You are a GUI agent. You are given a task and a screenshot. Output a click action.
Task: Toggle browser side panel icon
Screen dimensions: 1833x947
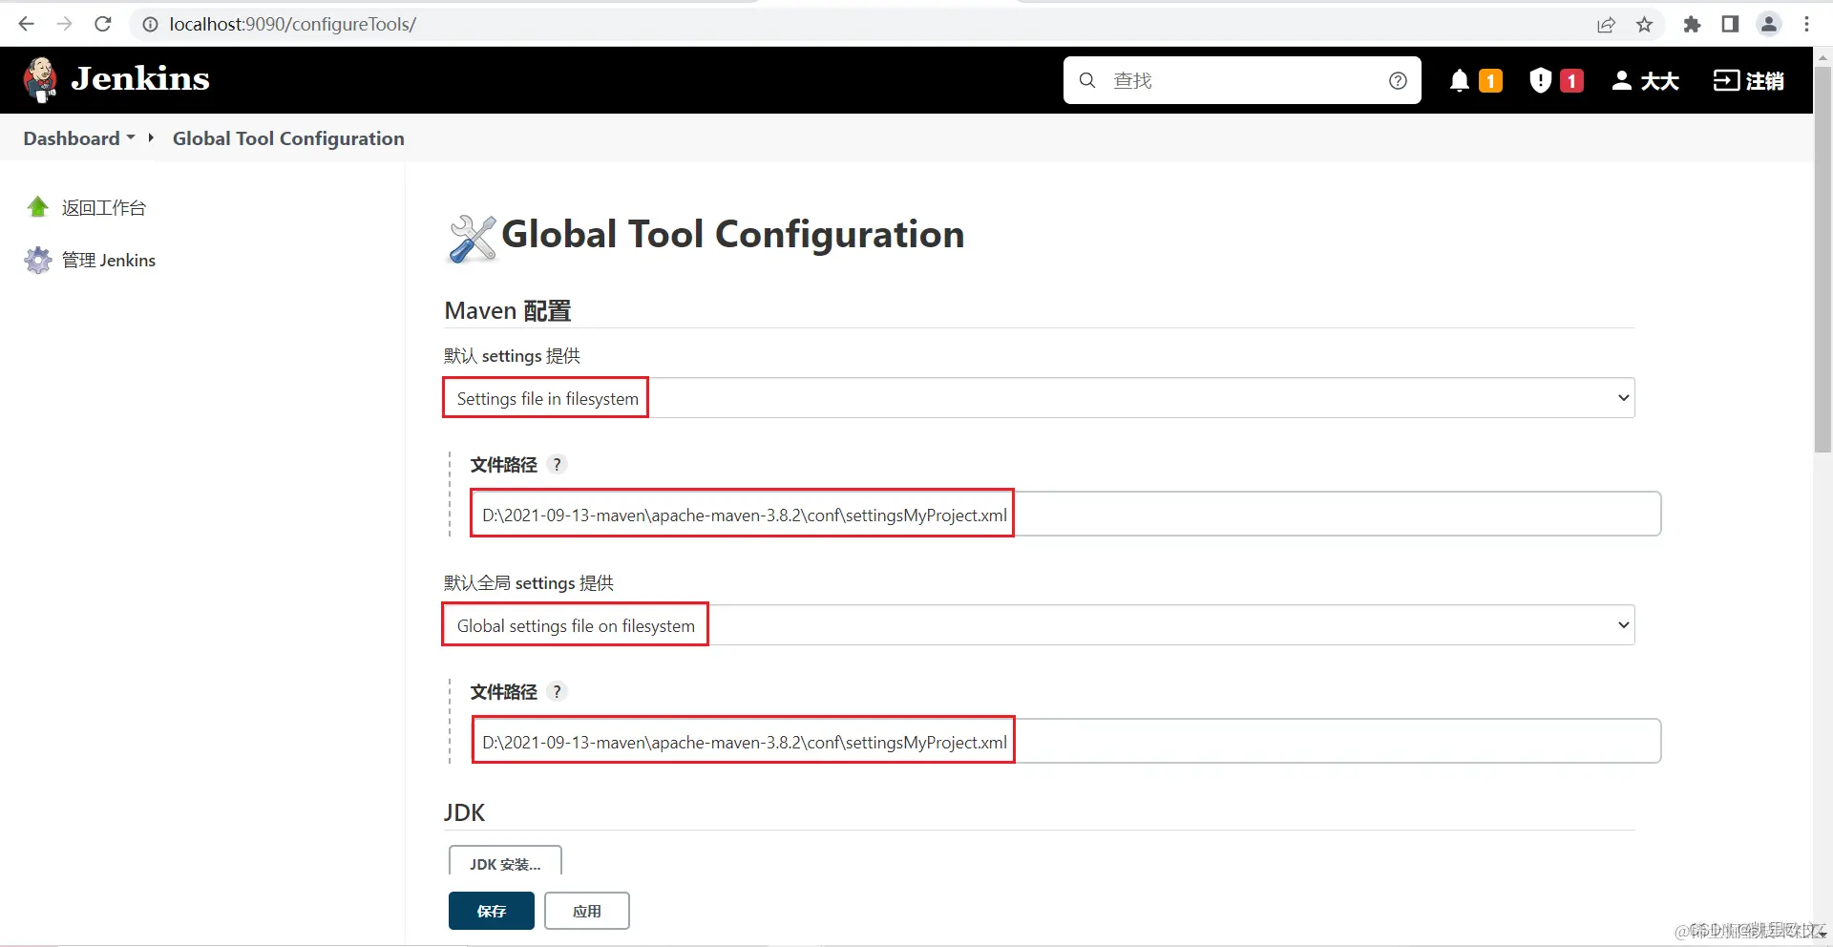[1730, 24]
